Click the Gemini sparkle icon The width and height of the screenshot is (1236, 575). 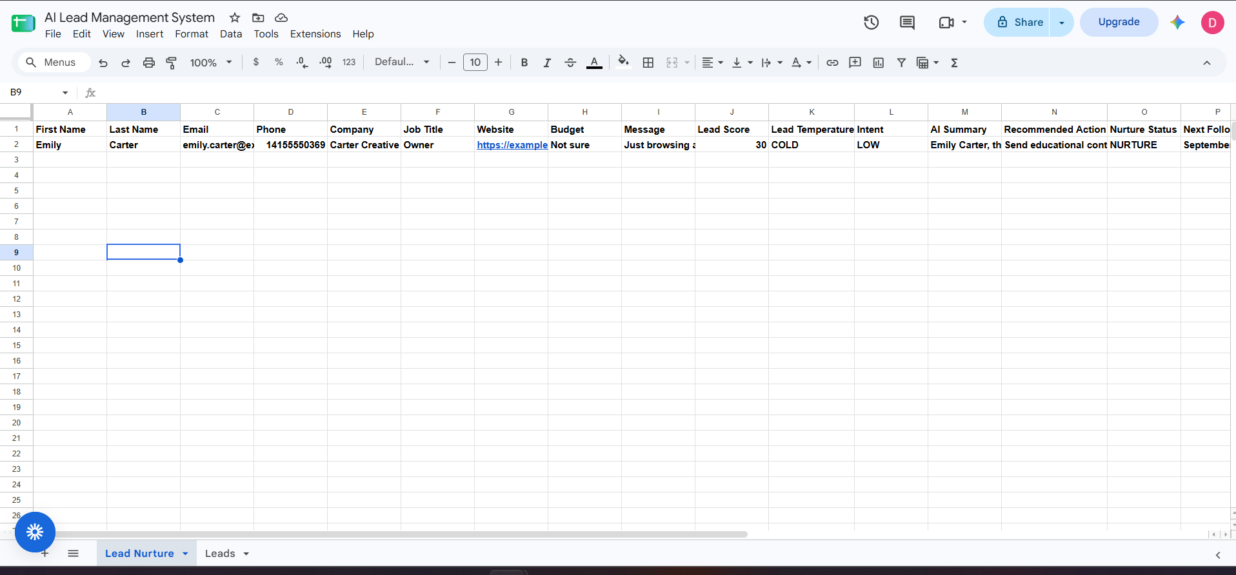coord(1177,22)
